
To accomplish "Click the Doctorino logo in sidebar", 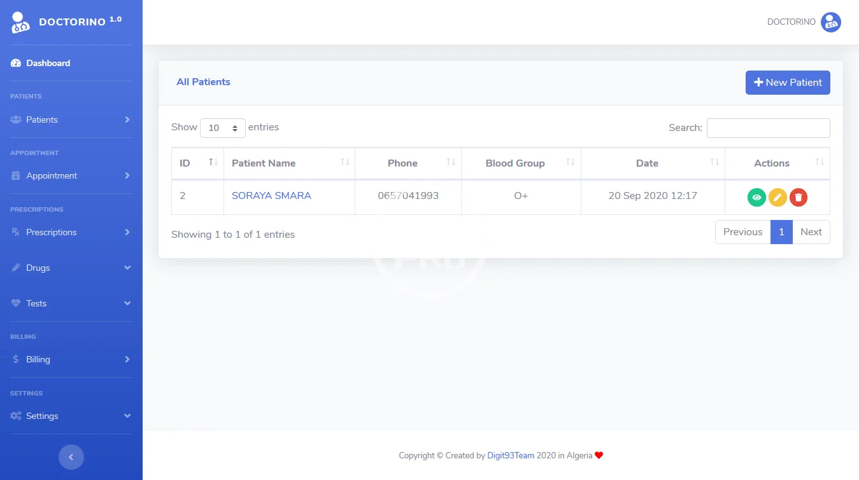I will tap(20, 23).
